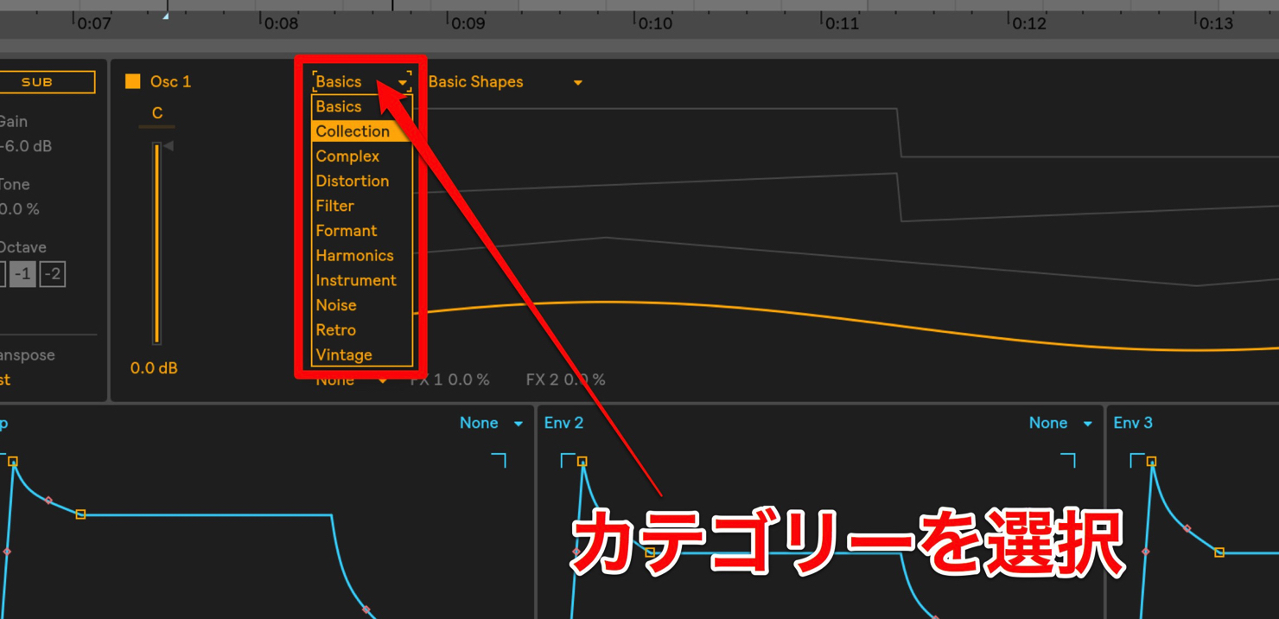Select the -1 octave button

[23, 274]
